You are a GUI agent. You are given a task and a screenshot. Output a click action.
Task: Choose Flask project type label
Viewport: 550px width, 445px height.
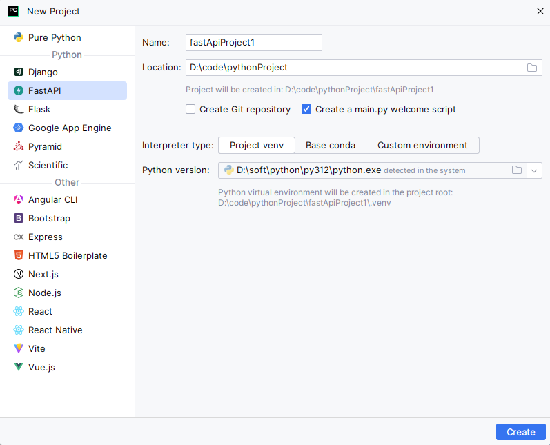[39, 110]
